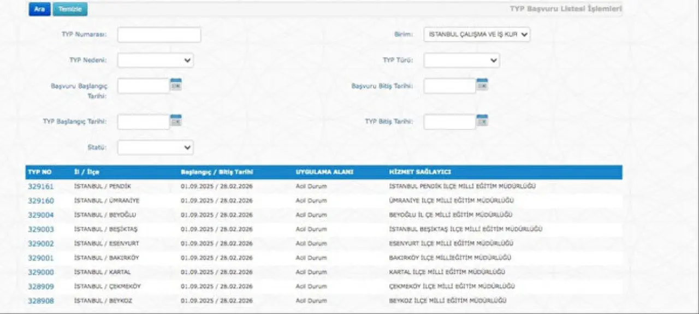
Task: Focus the TYP Numarası input field
Action: 159,35
